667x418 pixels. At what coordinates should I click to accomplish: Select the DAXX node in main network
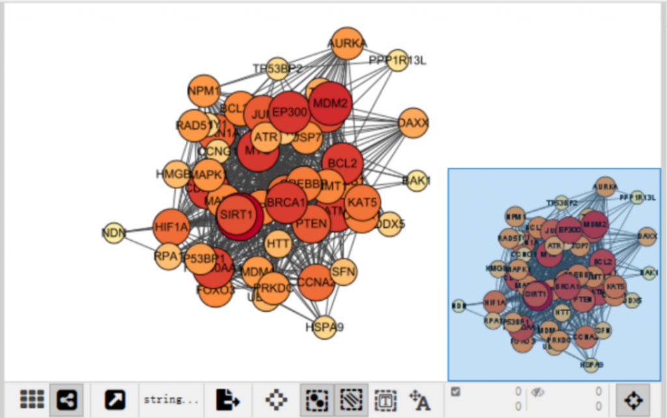coord(413,122)
